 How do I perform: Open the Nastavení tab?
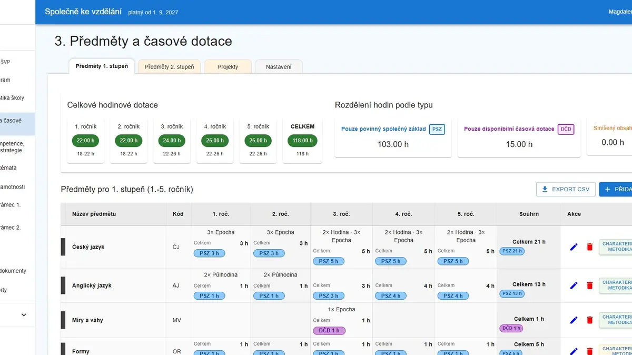tap(279, 67)
